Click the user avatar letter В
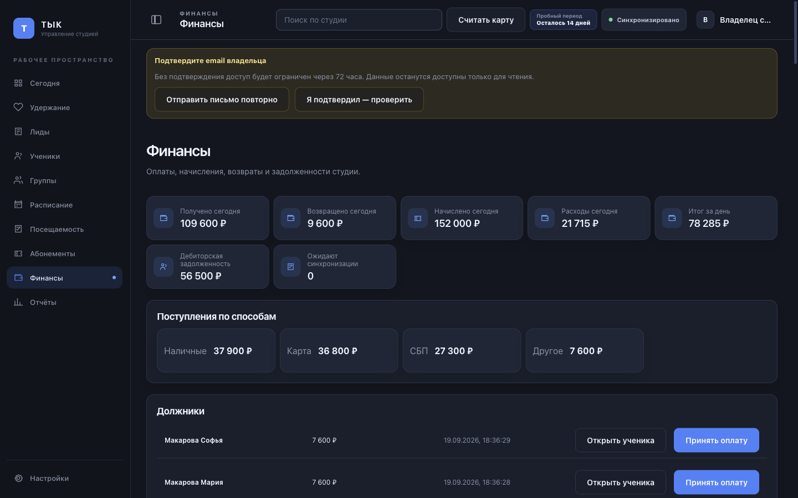Viewport: 798px width, 498px height. (705, 20)
